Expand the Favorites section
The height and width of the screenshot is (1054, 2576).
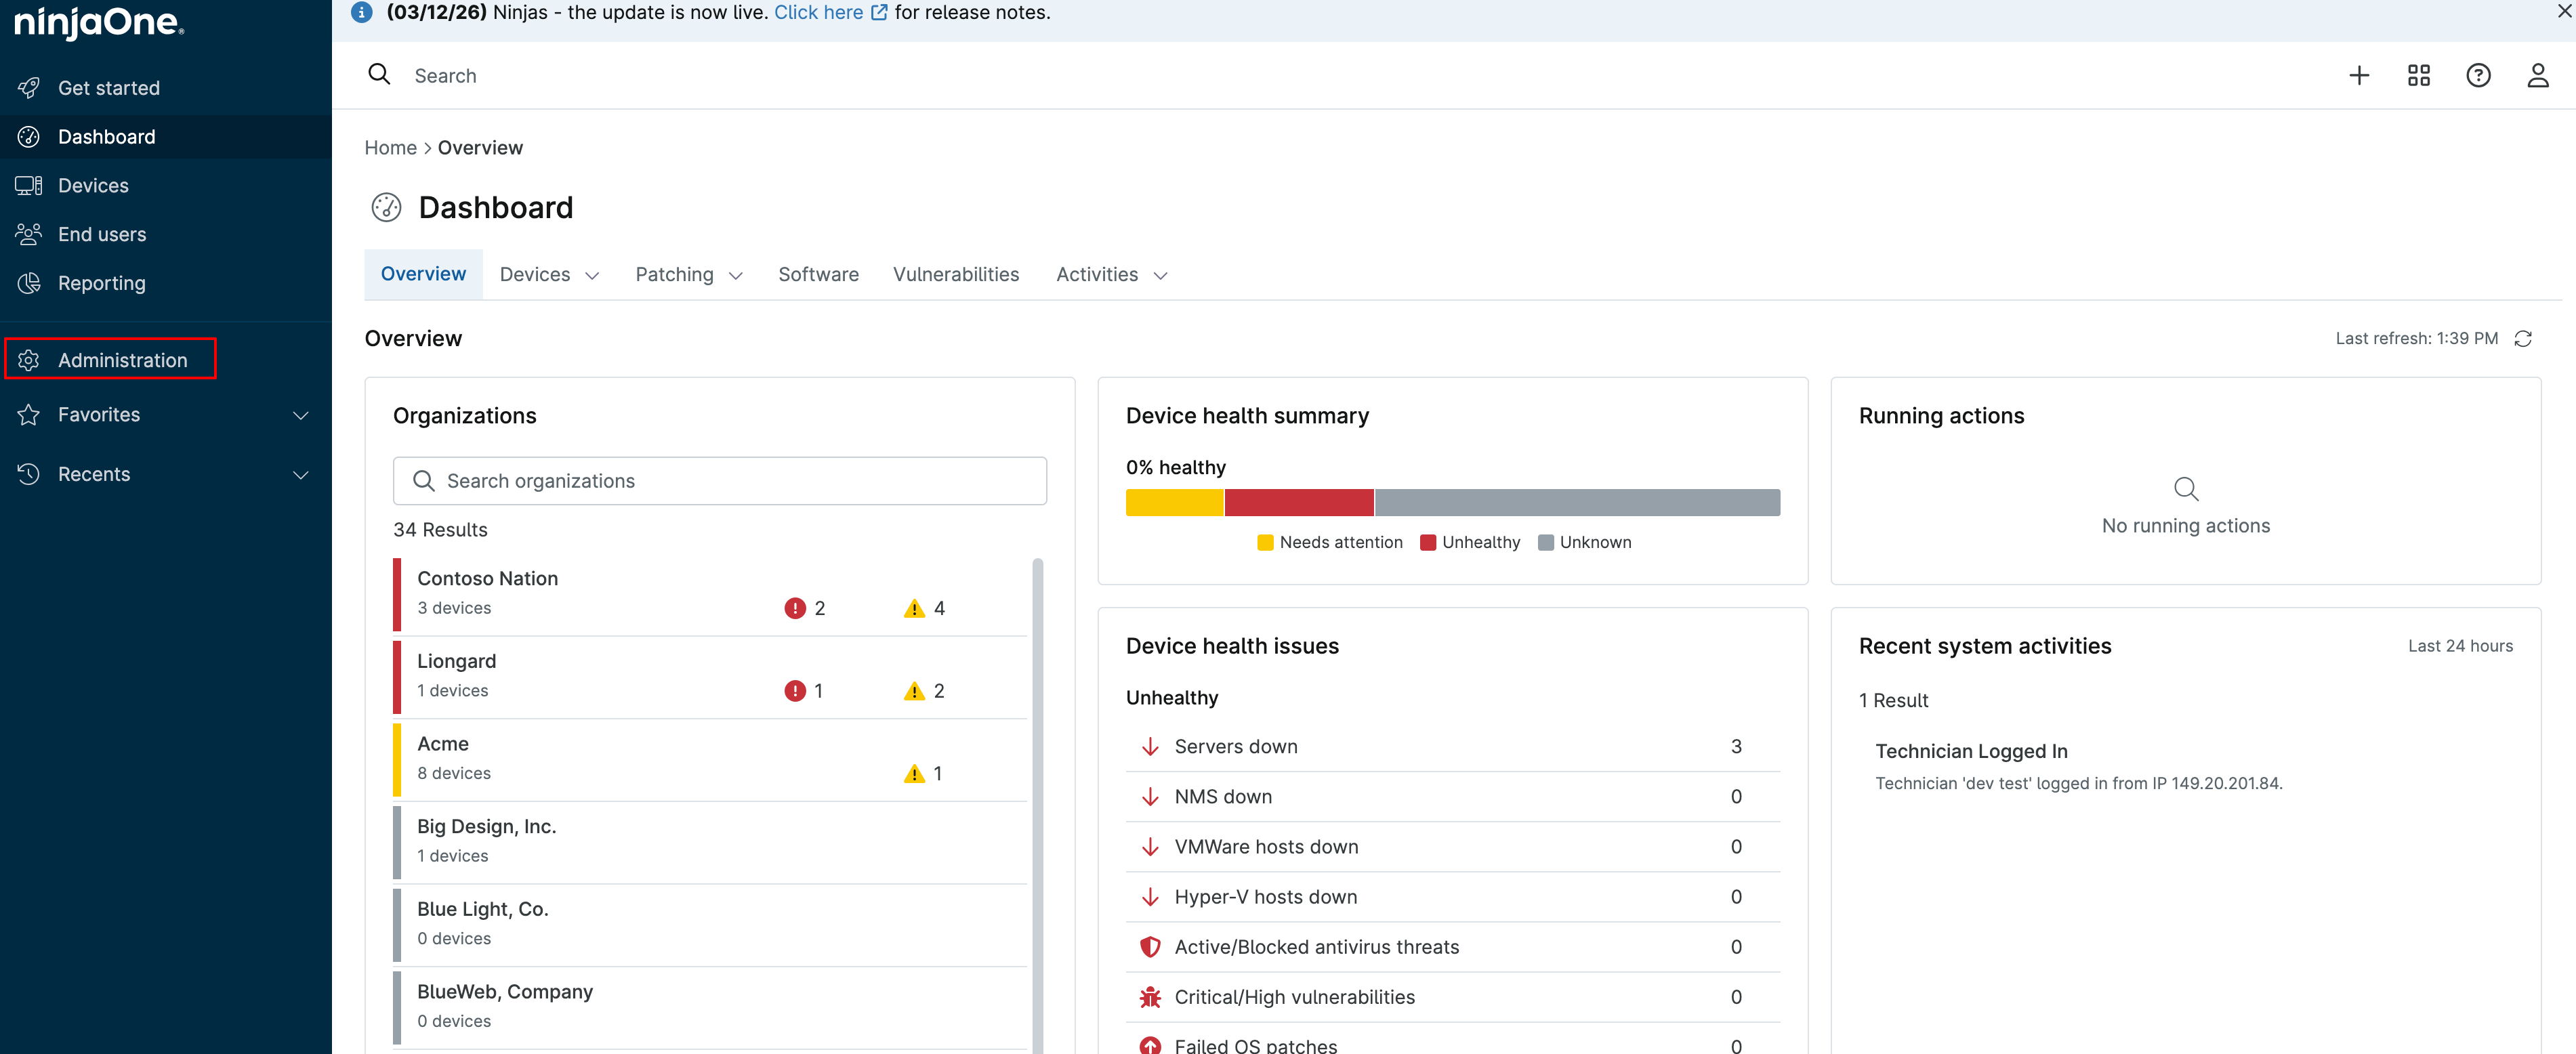[x=300, y=415]
